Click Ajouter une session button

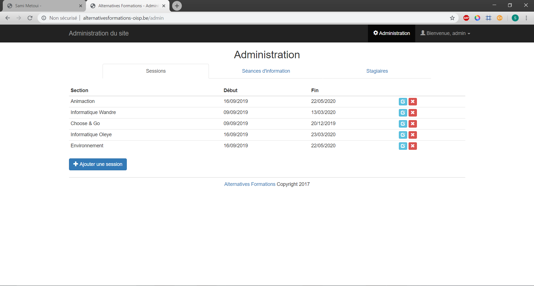click(98, 164)
